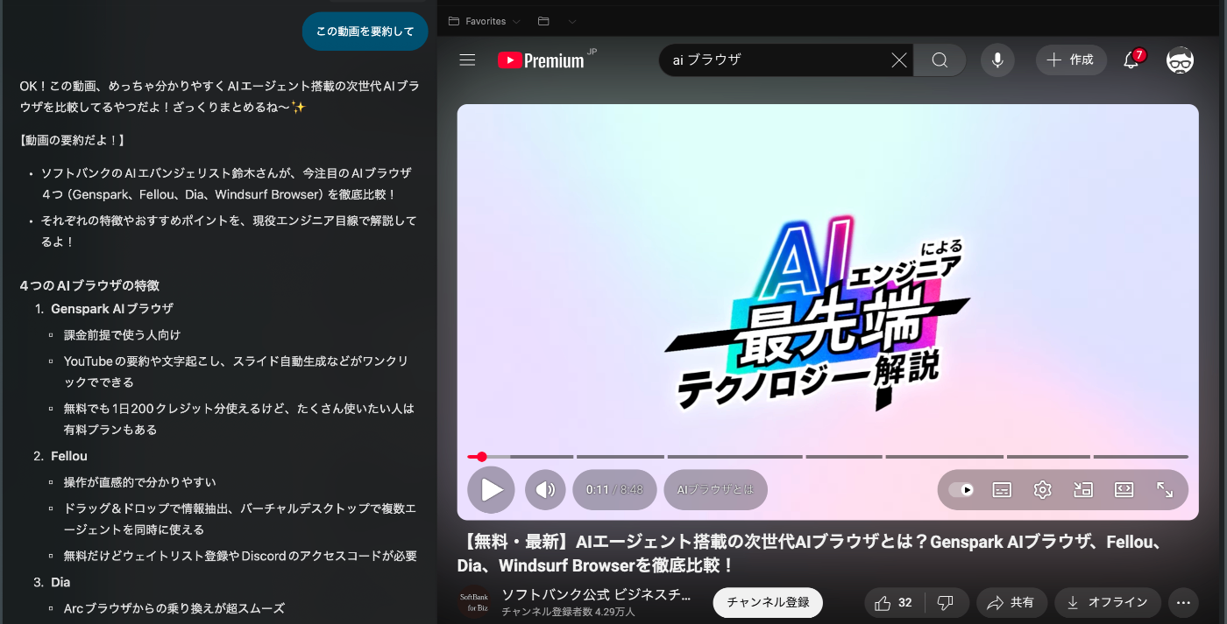
Task: Open the player settings gear
Action: tap(1042, 490)
